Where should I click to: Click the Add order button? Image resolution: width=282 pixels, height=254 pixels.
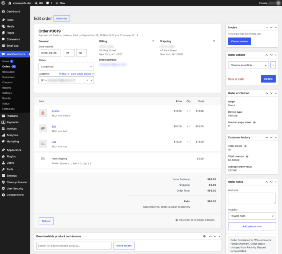(x=62, y=18)
